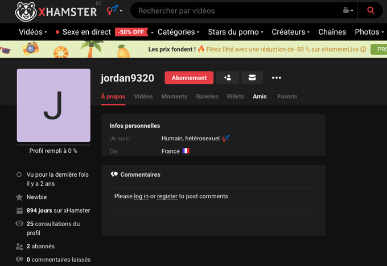Click the eye icon beside 25 consultations
Image resolution: width=387 pixels, height=266 pixels.
click(x=19, y=223)
